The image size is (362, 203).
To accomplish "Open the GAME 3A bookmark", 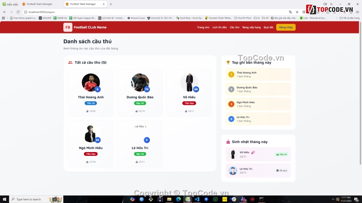I will pyautogui.click(x=60, y=18).
